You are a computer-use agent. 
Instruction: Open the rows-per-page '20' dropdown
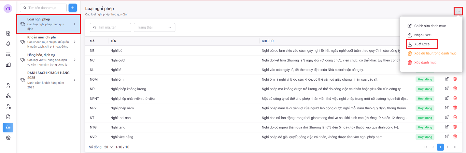(108, 147)
